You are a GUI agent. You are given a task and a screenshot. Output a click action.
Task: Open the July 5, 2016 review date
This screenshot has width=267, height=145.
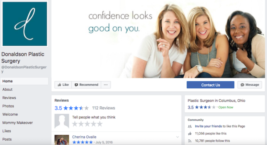coord(104,142)
